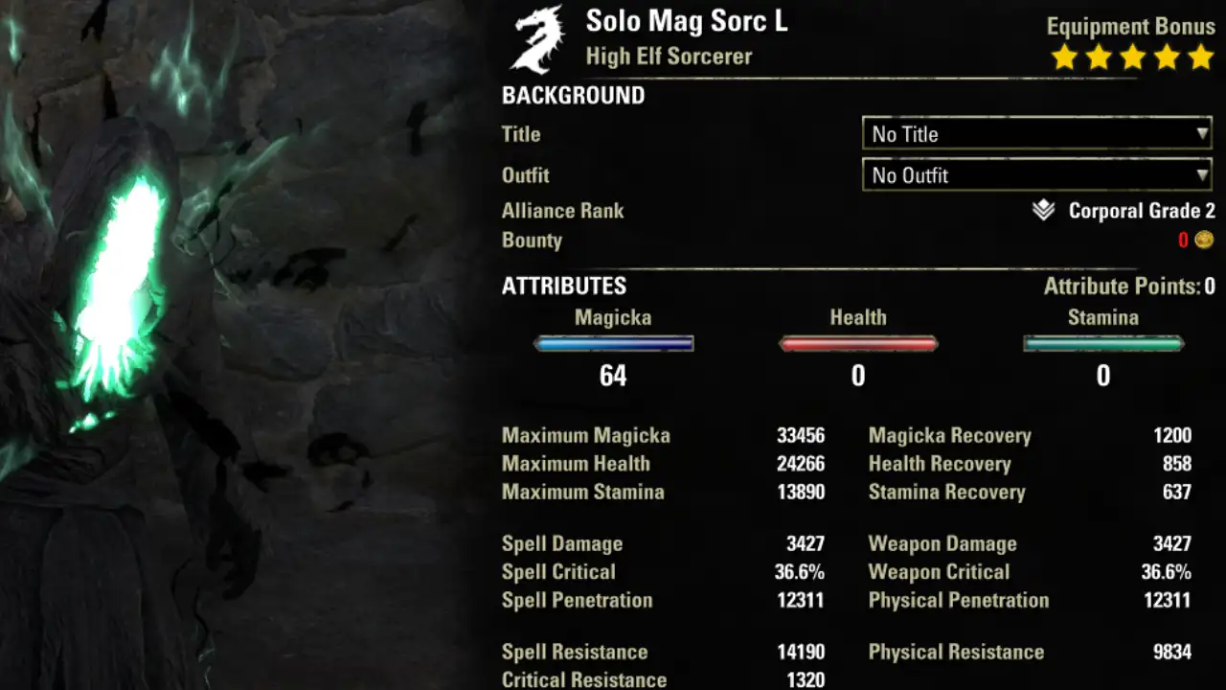Click the gold coin icon beside Bounty
This screenshot has width=1226, height=690.
click(x=1204, y=240)
